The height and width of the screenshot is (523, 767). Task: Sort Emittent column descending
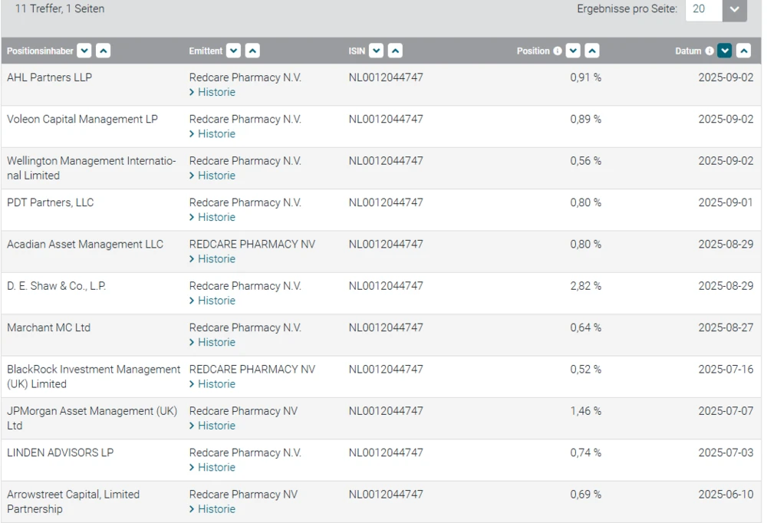pos(234,51)
